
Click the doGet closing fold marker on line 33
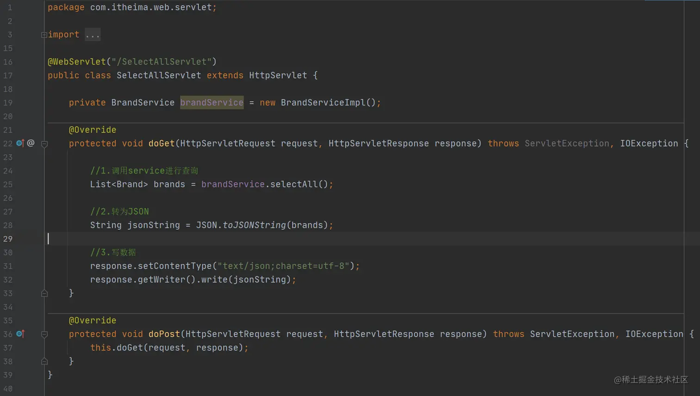click(44, 293)
